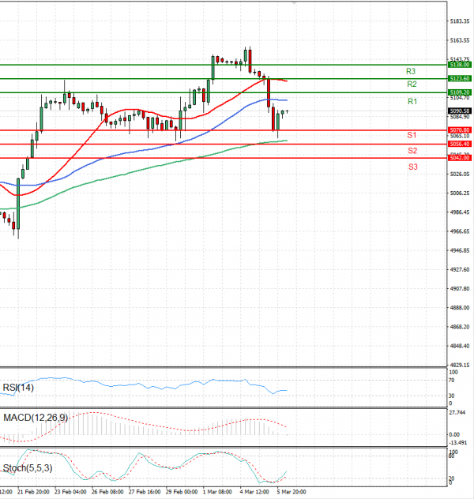This screenshot has height=499, width=474.
Task: Click the RSI(14) indicator label
Action: [18, 388]
